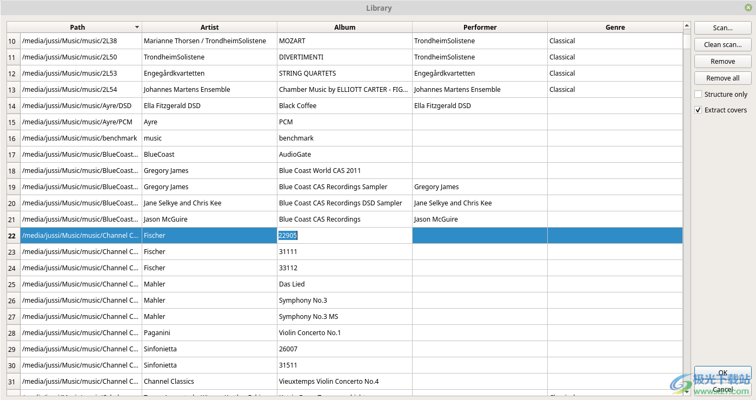Select artist cell Paganini
756x400 pixels.
(x=210, y=333)
